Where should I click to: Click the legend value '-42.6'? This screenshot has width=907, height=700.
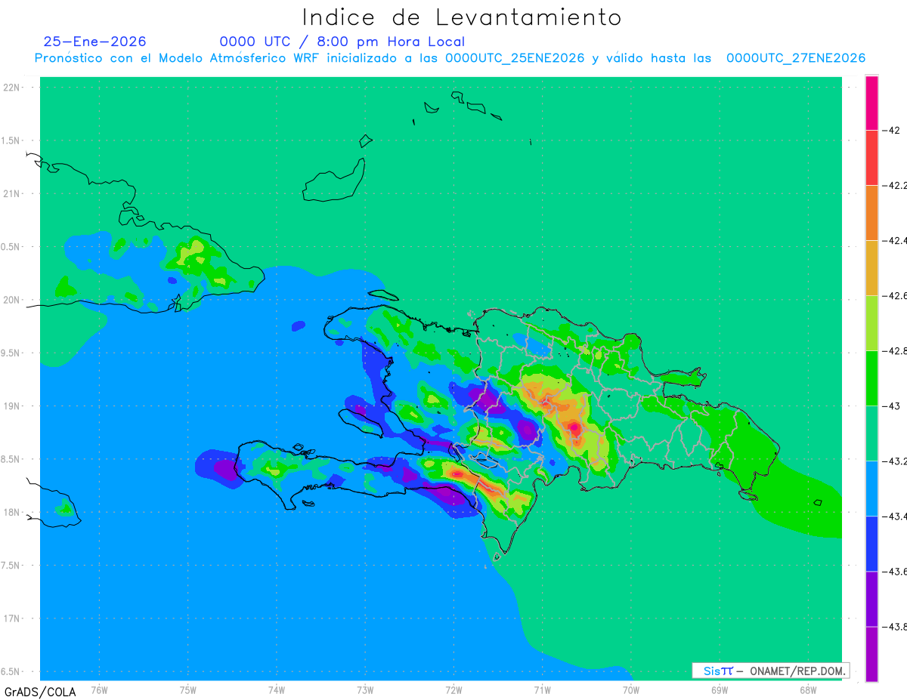tap(896, 295)
